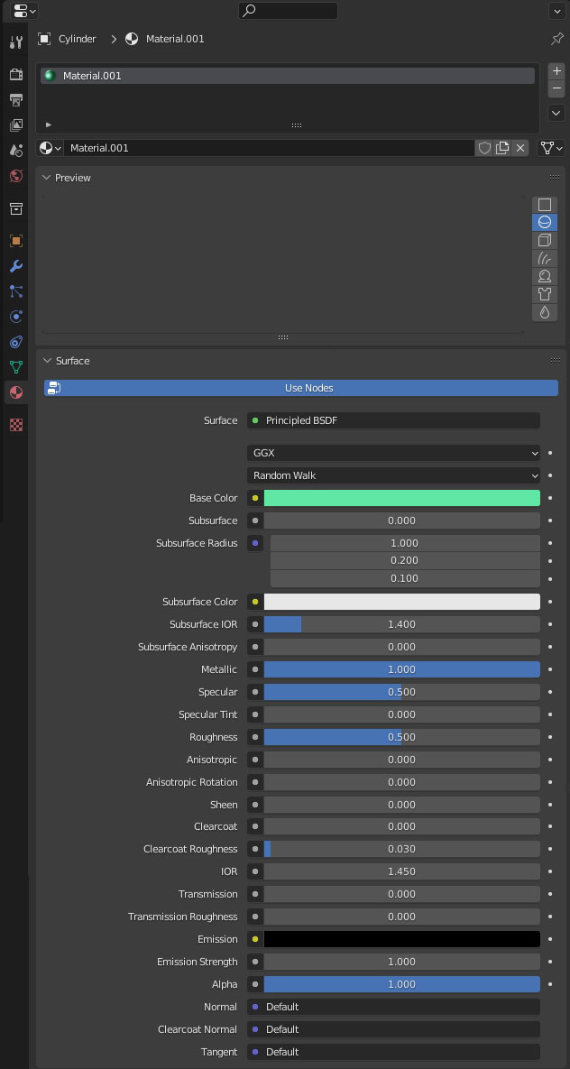Open the white Subsurface Color swatch
The height and width of the screenshot is (1069, 570).
401,602
